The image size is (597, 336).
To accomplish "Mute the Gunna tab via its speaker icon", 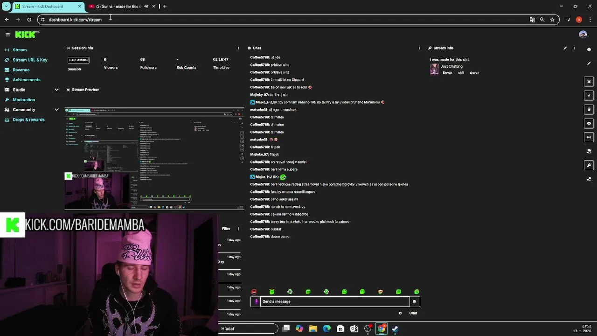I will coord(146,7).
